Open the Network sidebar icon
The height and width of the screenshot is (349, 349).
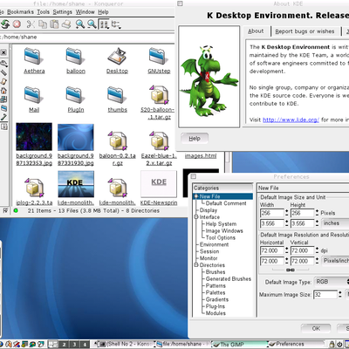tap(3, 99)
